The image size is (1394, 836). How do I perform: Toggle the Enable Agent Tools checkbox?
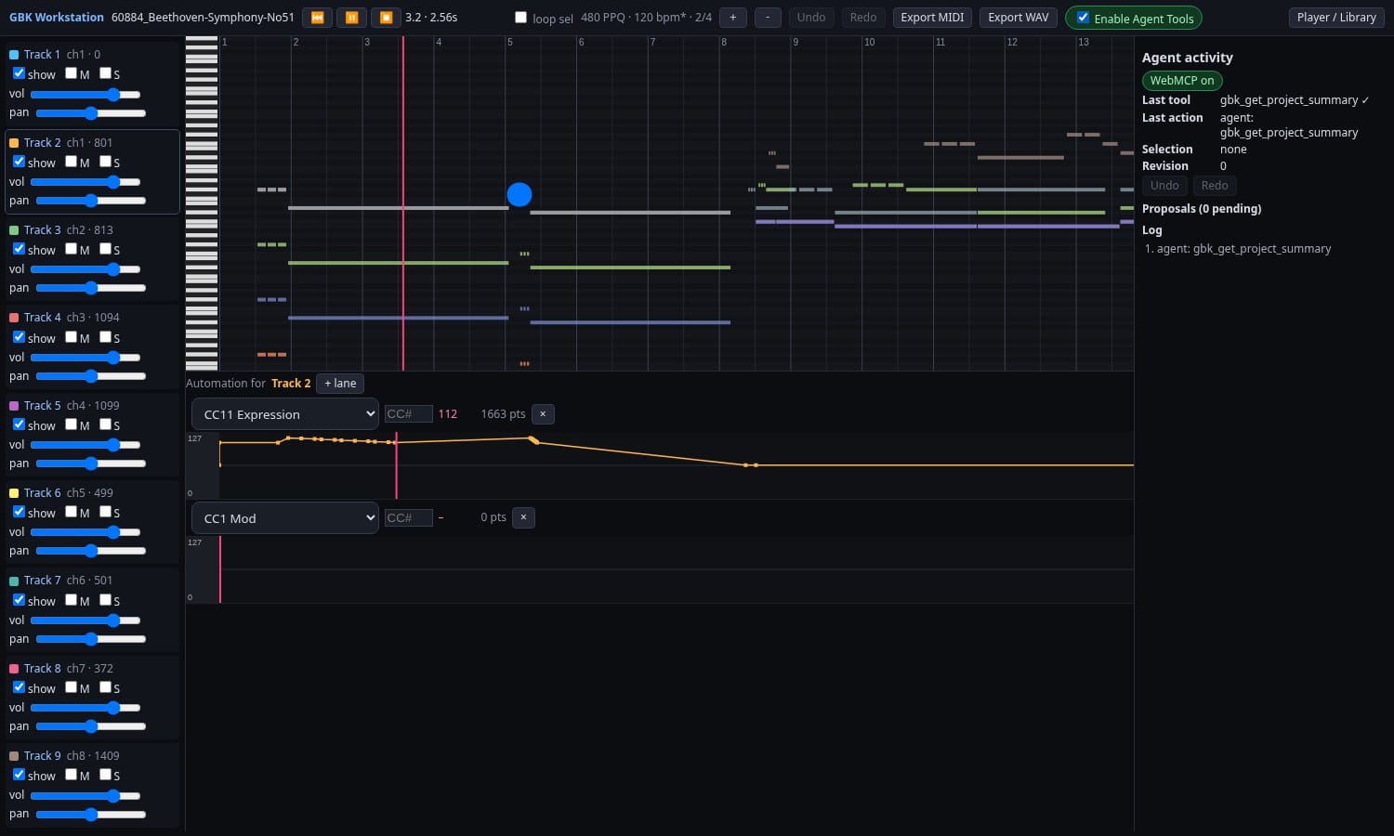click(1083, 18)
